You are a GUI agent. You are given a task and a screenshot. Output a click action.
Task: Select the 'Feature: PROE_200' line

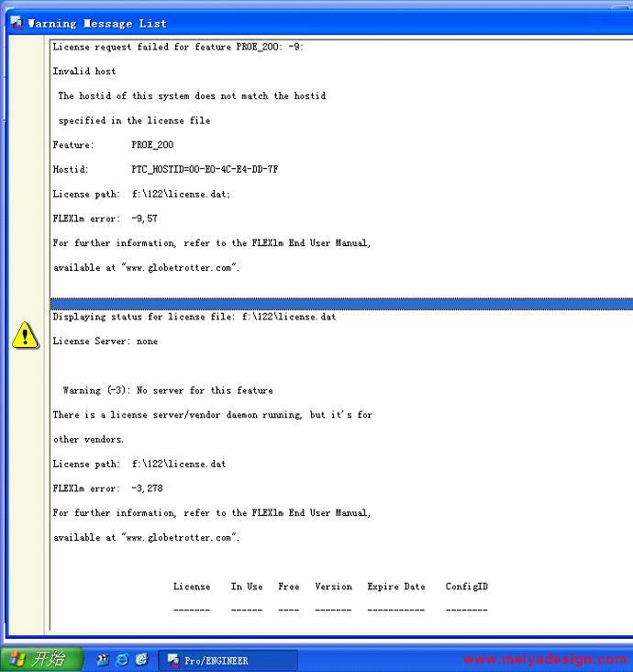click(113, 145)
